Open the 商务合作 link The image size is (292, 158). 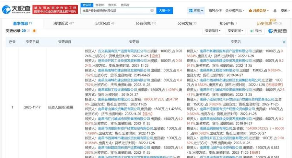click(x=215, y=11)
